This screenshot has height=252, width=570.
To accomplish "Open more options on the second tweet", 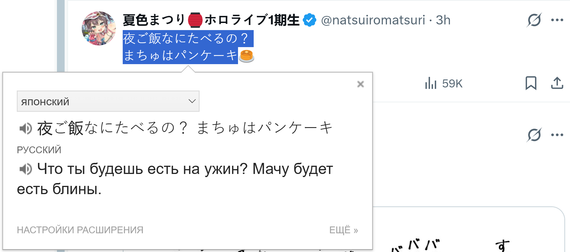I will 557,135.
